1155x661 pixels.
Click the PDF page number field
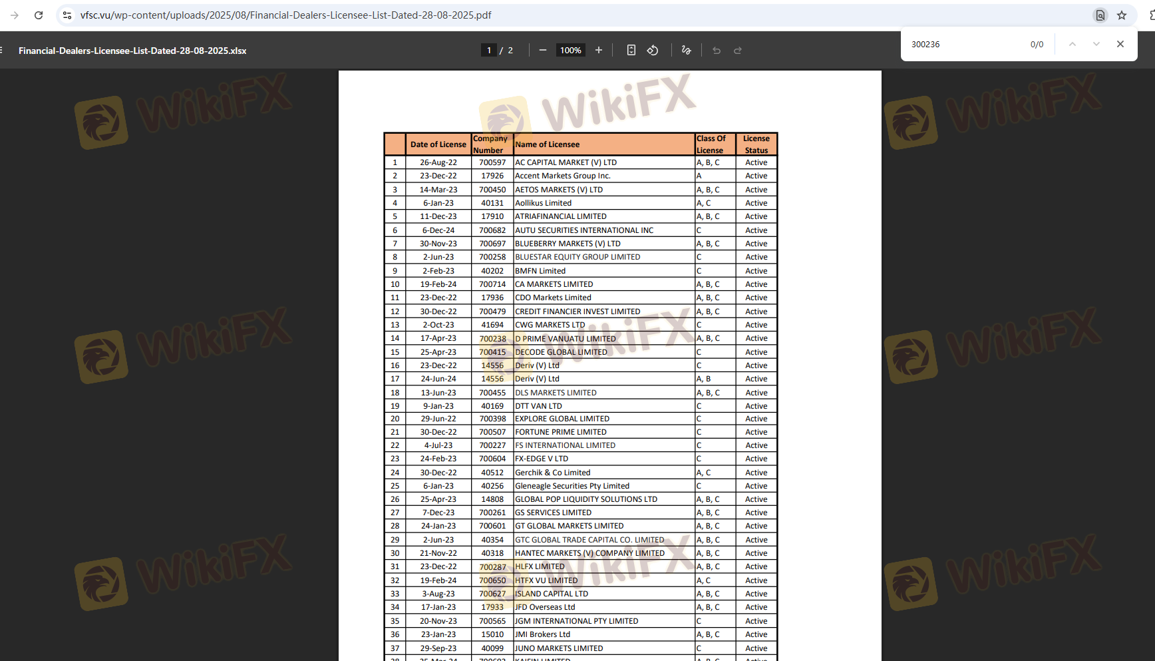click(x=489, y=51)
